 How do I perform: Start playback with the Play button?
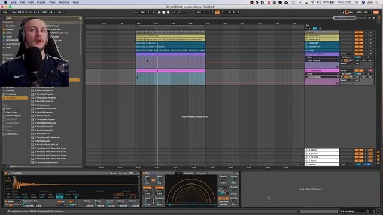pos(159,12)
